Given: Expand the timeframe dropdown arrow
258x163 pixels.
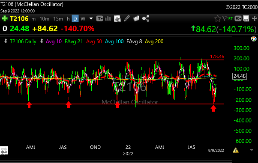Looking at the screenshot, I should [x=91, y=19].
